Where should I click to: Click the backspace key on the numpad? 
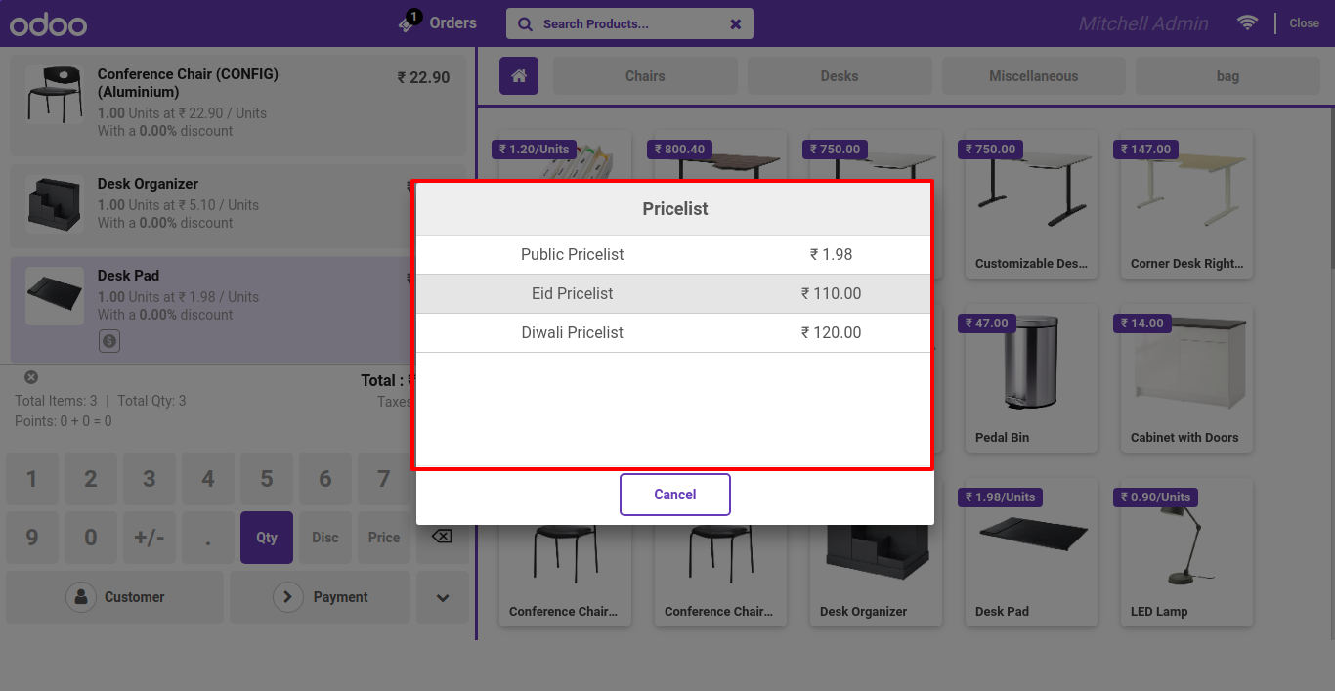(442, 537)
